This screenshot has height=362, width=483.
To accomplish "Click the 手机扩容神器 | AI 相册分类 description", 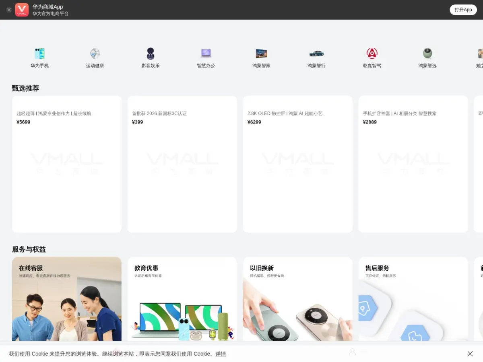I will [400, 113].
